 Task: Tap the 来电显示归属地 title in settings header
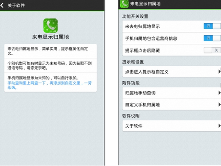[x=145, y=4]
